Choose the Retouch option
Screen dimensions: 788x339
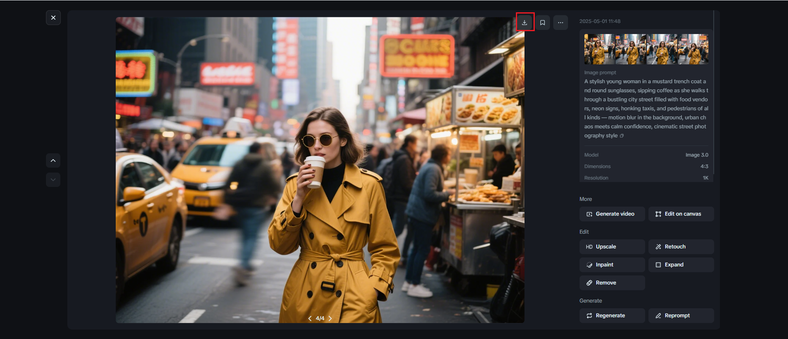tap(681, 247)
